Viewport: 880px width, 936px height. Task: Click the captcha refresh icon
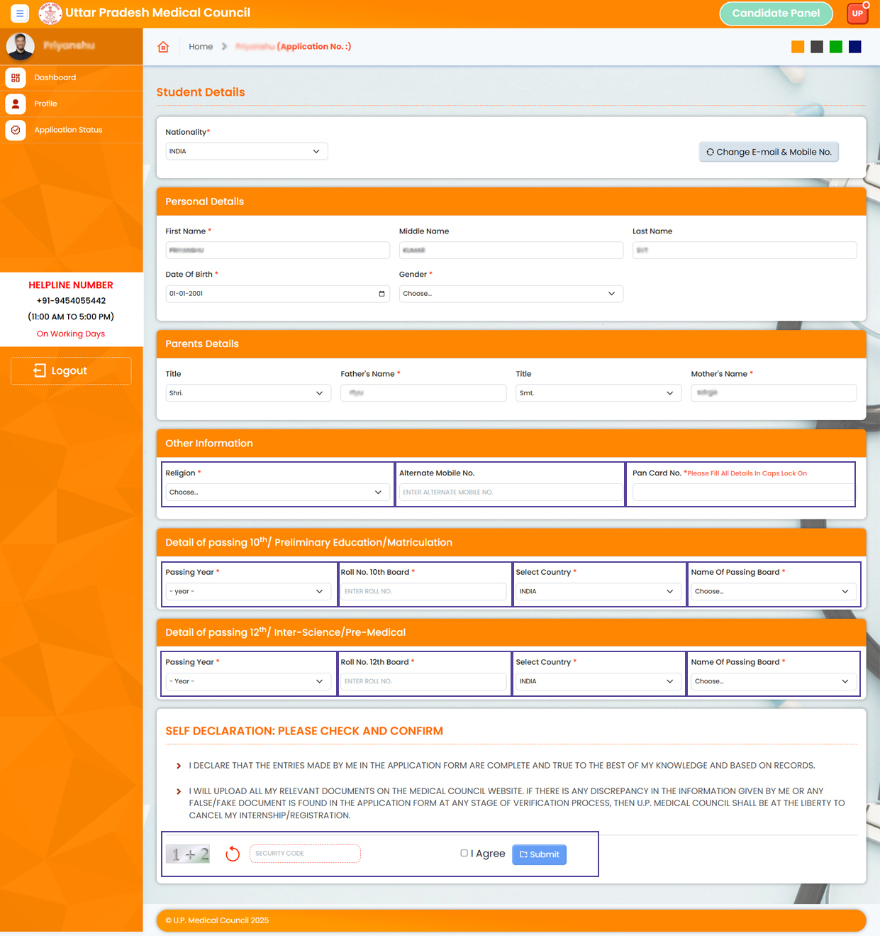pos(233,854)
